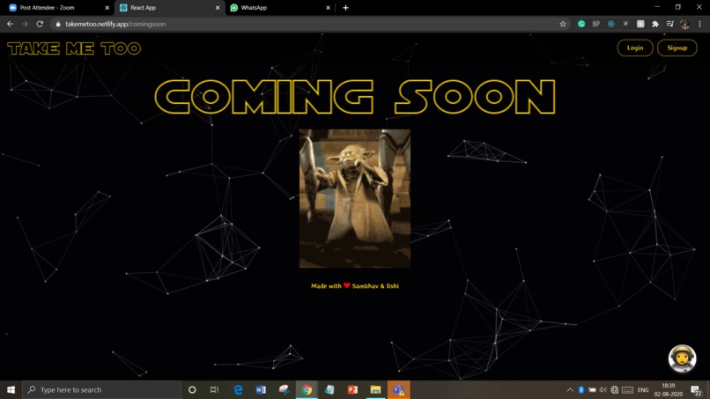Close the WhatsApp tab

point(328,8)
